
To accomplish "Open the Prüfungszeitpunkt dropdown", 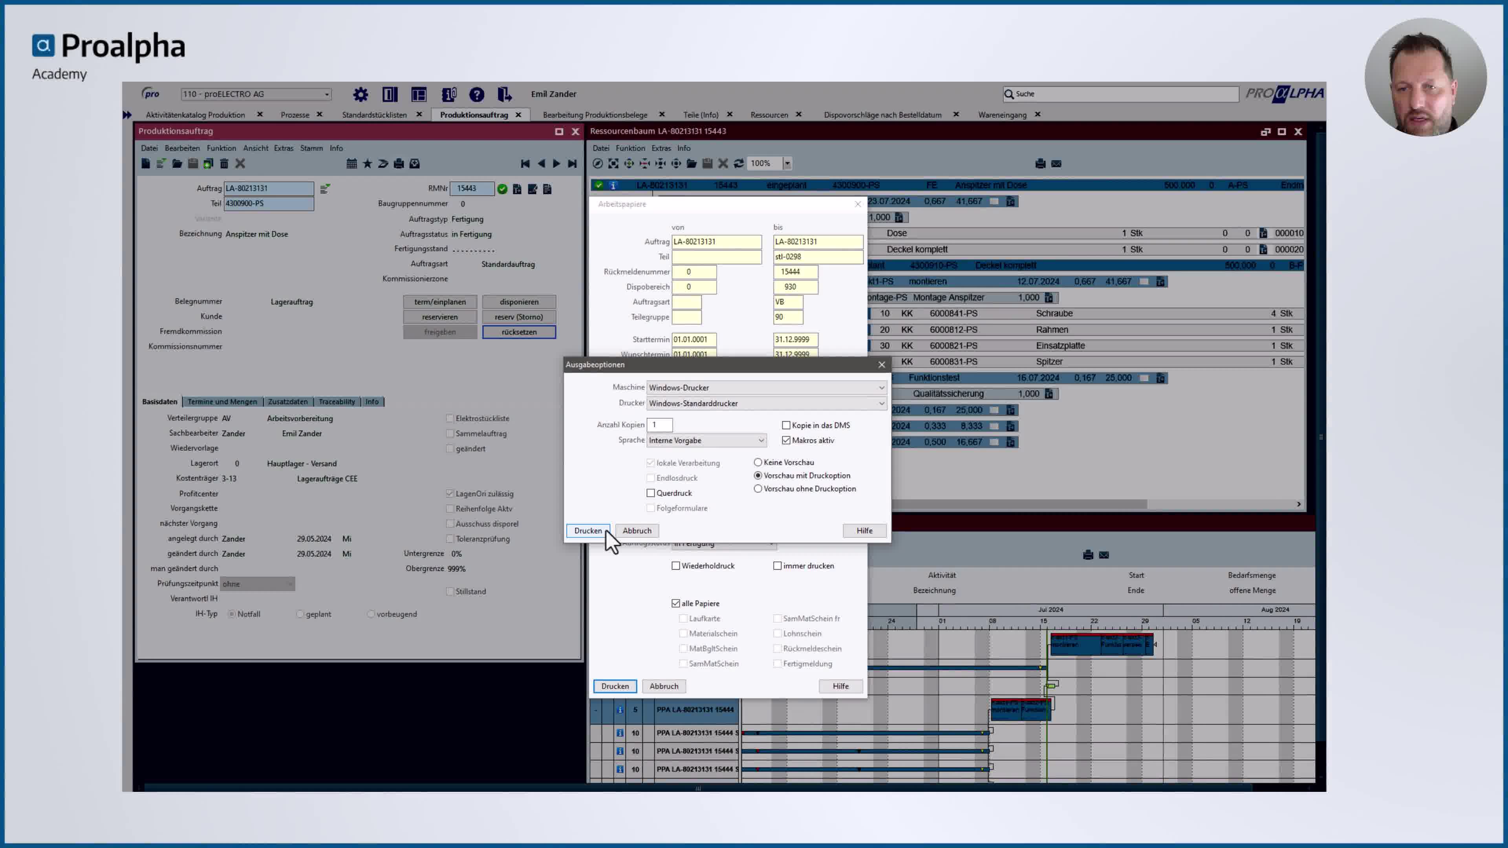I will tap(258, 584).
